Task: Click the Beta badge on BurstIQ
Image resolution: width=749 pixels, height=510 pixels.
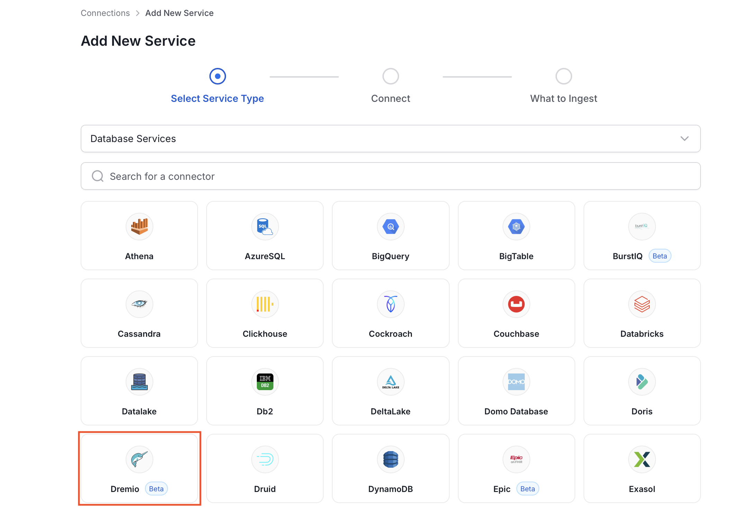Action: coord(660,256)
